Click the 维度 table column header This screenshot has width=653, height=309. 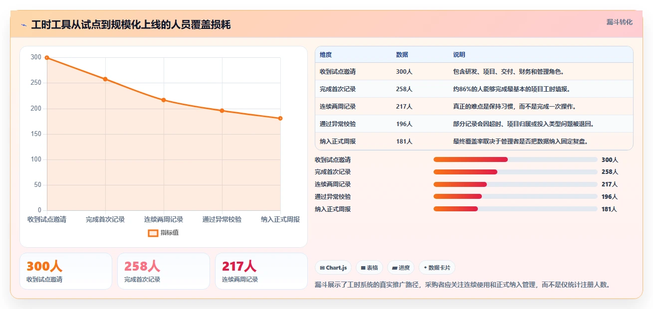(326, 54)
